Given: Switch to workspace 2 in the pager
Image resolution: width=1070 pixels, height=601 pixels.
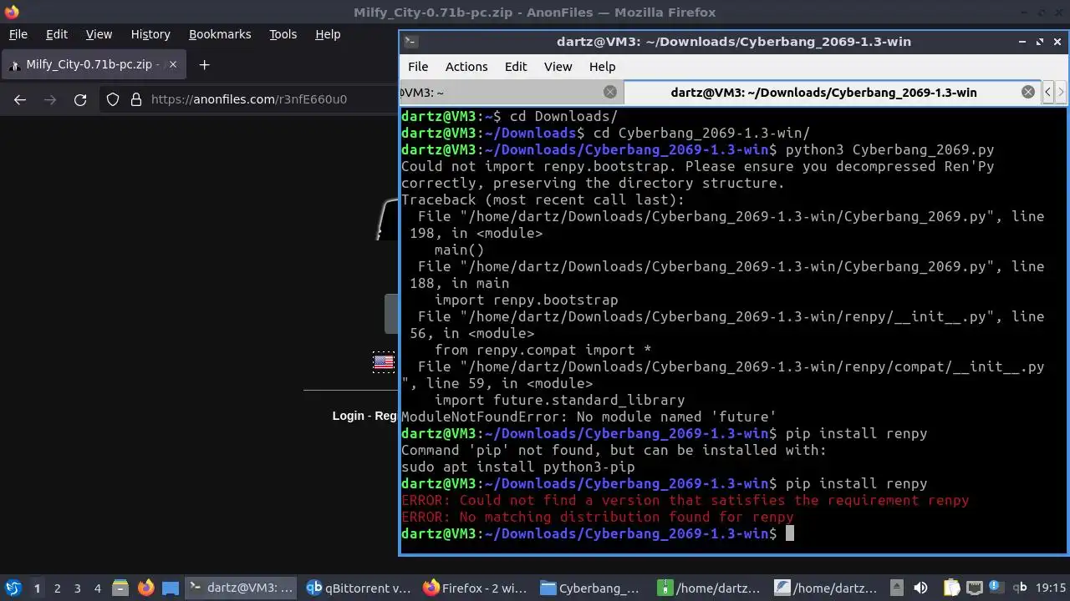Looking at the screenshot, I should 58,588.
